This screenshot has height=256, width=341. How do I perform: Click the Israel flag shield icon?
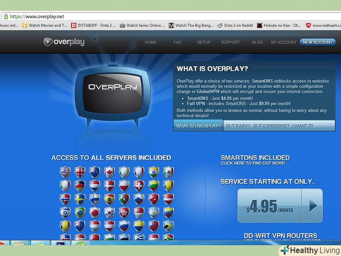pyautogui.click(x=65, y=212)
